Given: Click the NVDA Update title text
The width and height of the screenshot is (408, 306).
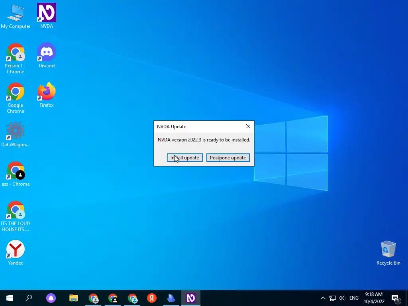Looking at the screenshot, I should [171, 127].
